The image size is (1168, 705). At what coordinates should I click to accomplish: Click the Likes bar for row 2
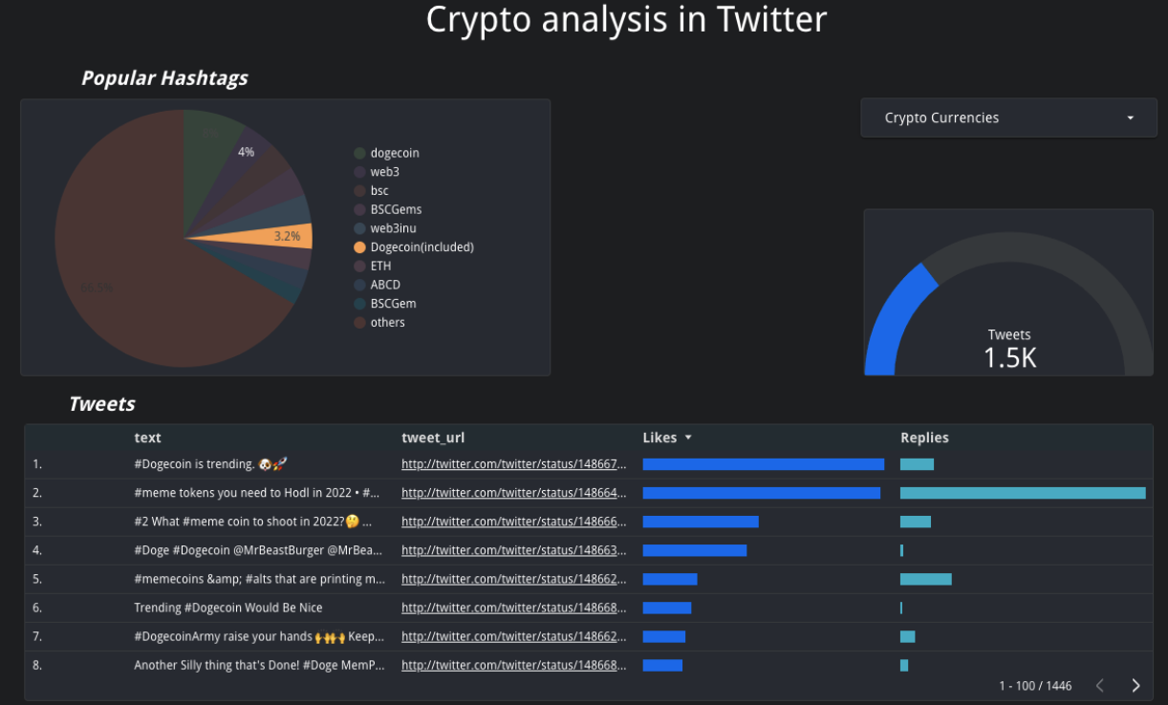coord(761,493)
